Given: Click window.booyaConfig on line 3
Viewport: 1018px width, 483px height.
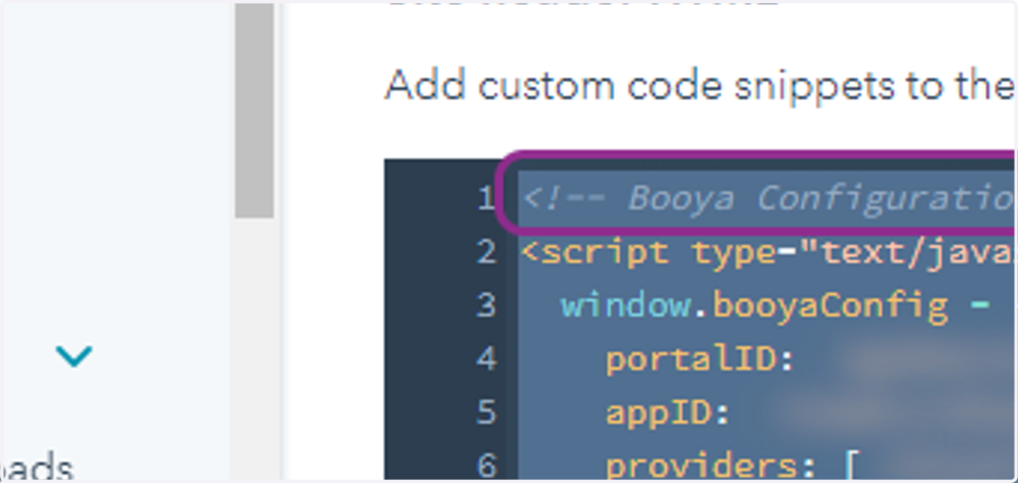Looking at the screenshot, I should 754,305.
